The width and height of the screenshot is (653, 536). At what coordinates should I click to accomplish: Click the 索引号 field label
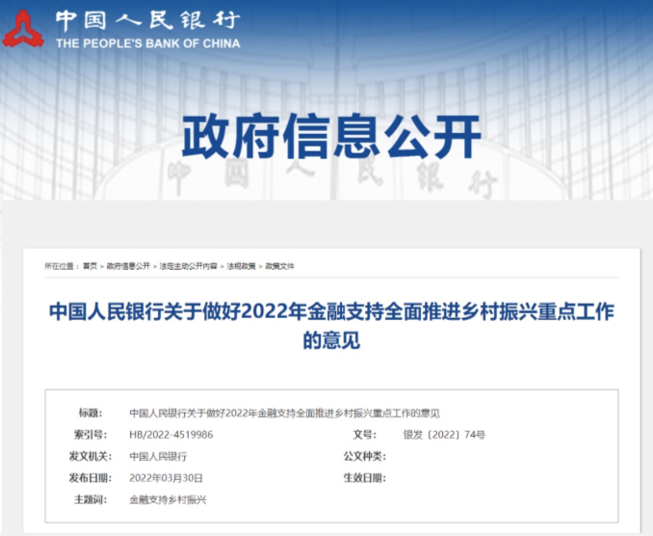91,435
